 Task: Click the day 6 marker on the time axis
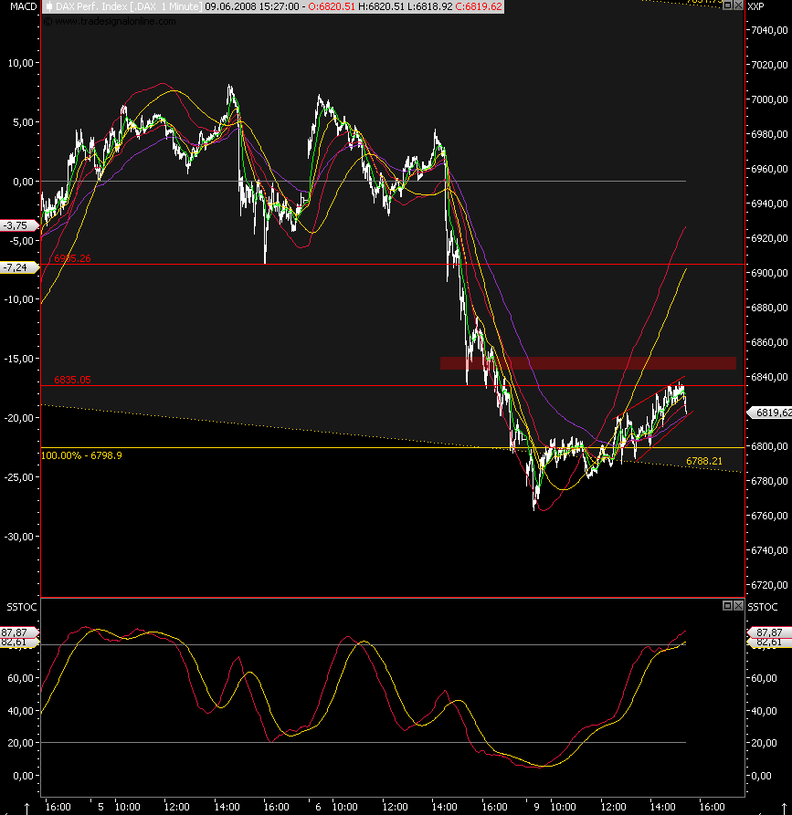point(318,807)
